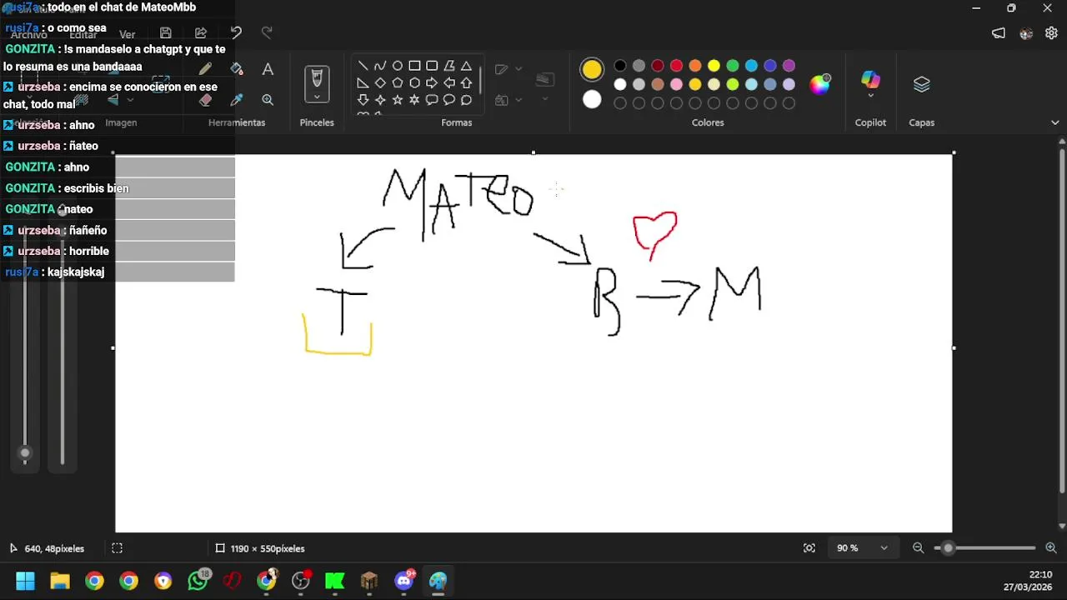Open Discord from the taskbar
Viewport: 1067px width, 600px height.
pyautogui.click(x=404, y=581)
